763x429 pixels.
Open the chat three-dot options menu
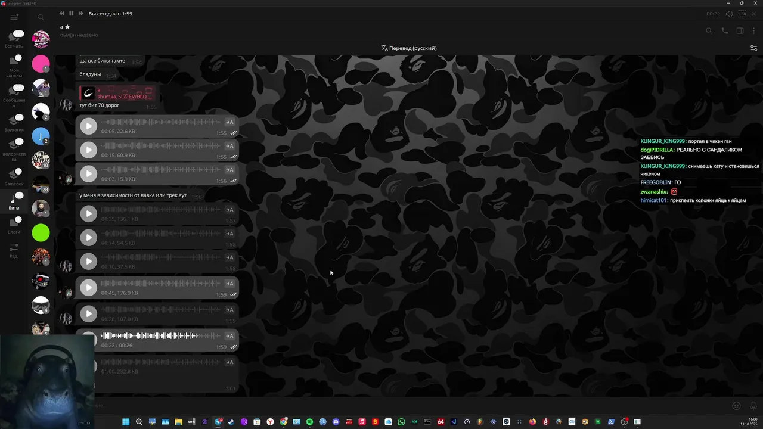[754, 31]
